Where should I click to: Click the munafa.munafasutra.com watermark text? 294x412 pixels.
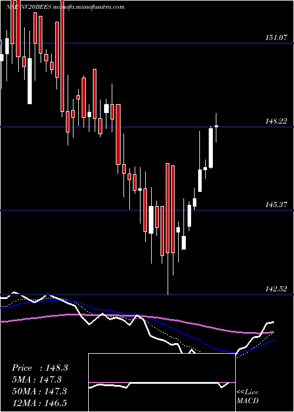(89, 7)
